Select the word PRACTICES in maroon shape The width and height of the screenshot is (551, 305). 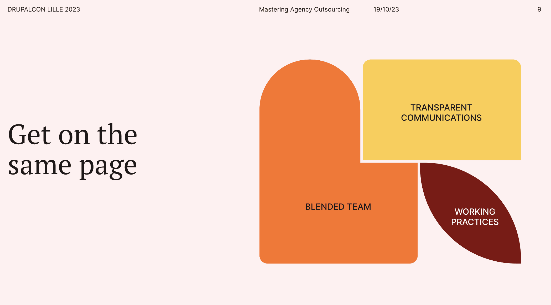pos(475,222)
